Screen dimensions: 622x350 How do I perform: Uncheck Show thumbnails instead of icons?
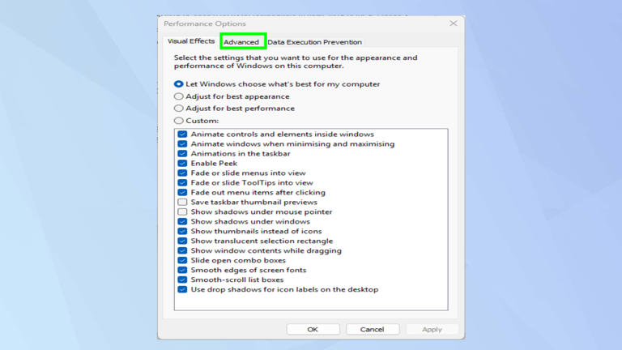182,231
